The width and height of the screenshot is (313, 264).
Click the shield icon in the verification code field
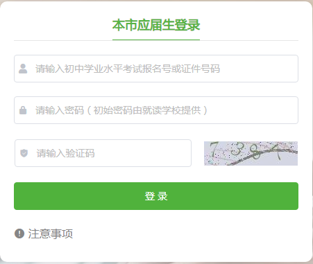pyautogui.click(x=24, y=153)
